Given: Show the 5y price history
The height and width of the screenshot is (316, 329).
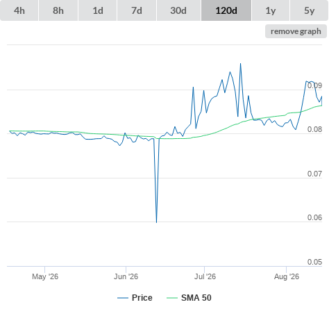Looking at the screenshot, I should point(309,10).
